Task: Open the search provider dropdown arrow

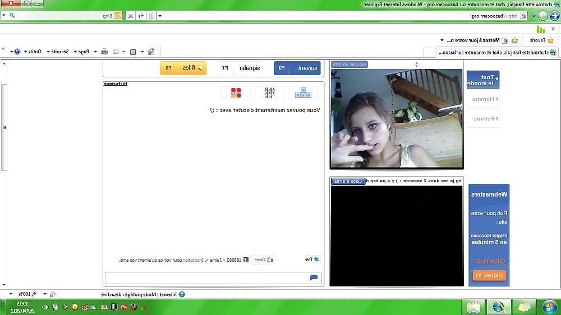Action: (4, 16)
